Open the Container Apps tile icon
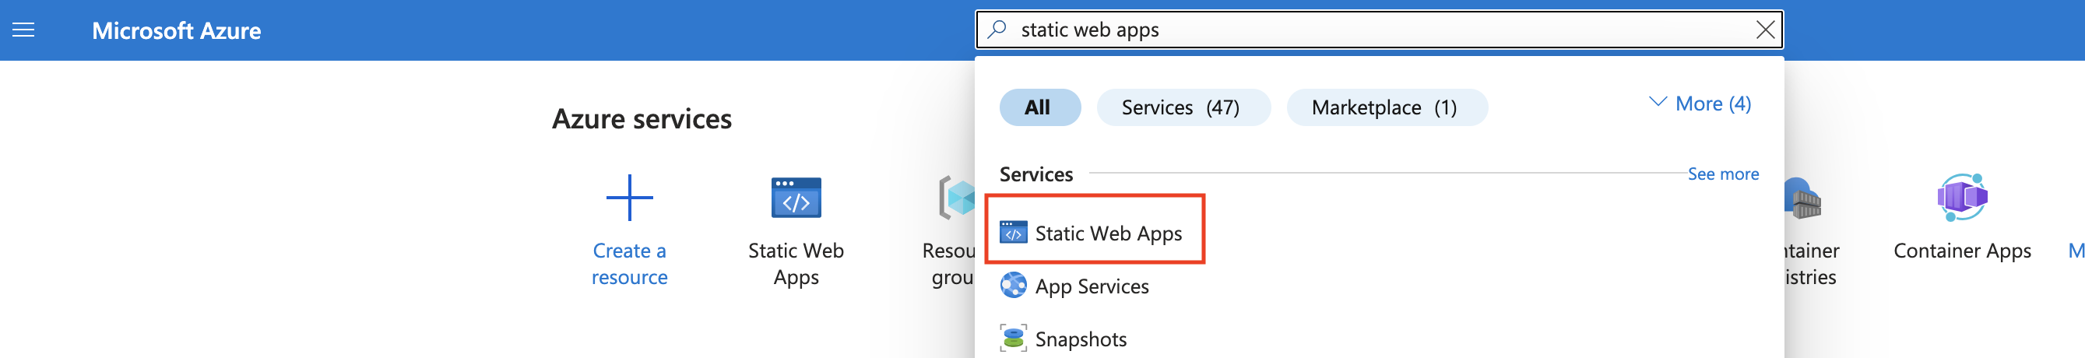The width and height of the screenshot is (2085, 358). [1961, 198]
